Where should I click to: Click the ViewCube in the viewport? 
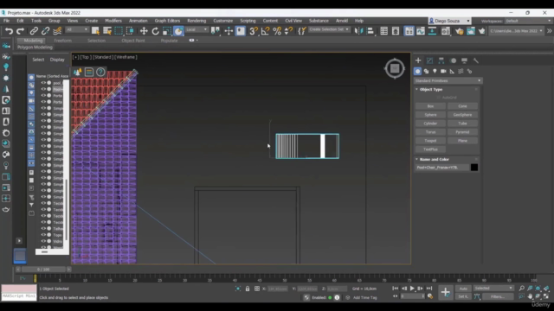click(395, 68)
